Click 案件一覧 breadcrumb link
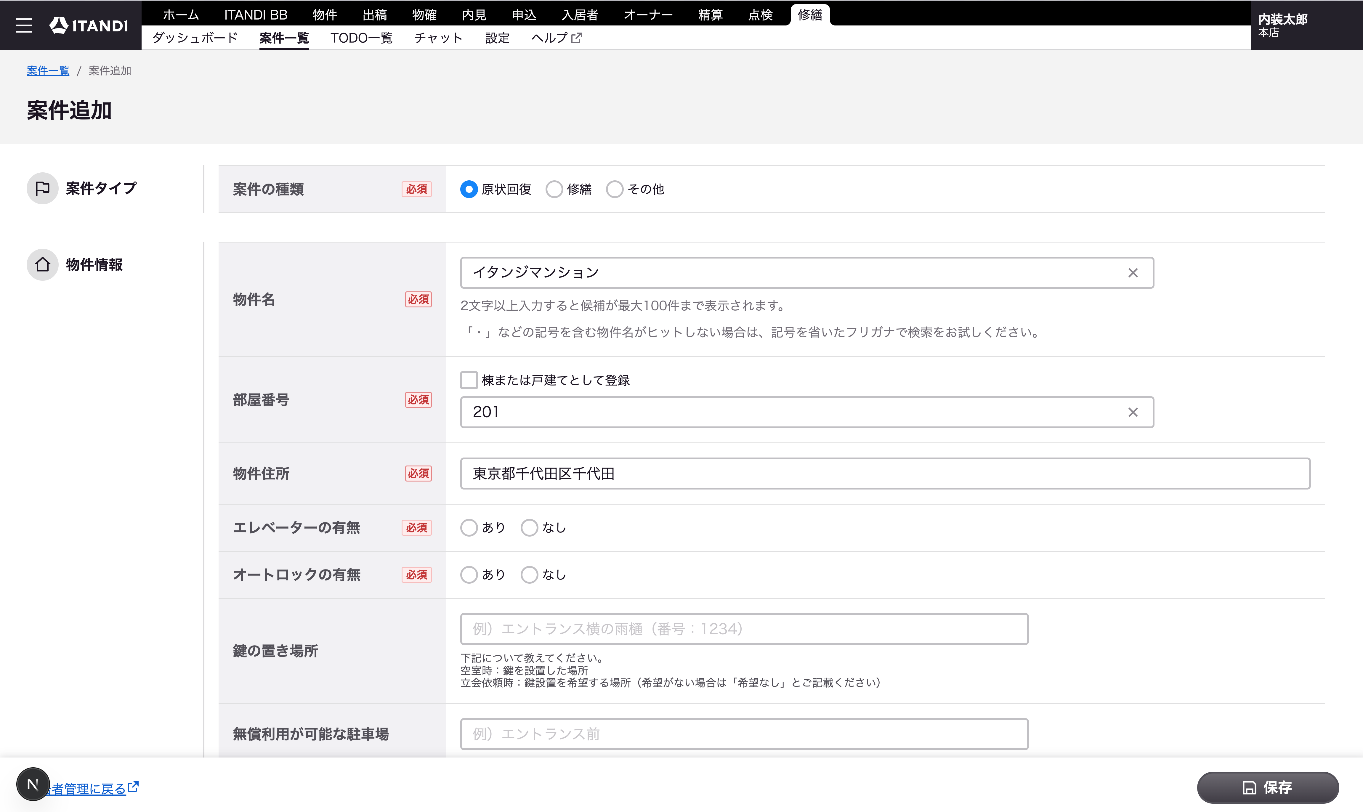Screen dimensions: 1363x812 48,70
